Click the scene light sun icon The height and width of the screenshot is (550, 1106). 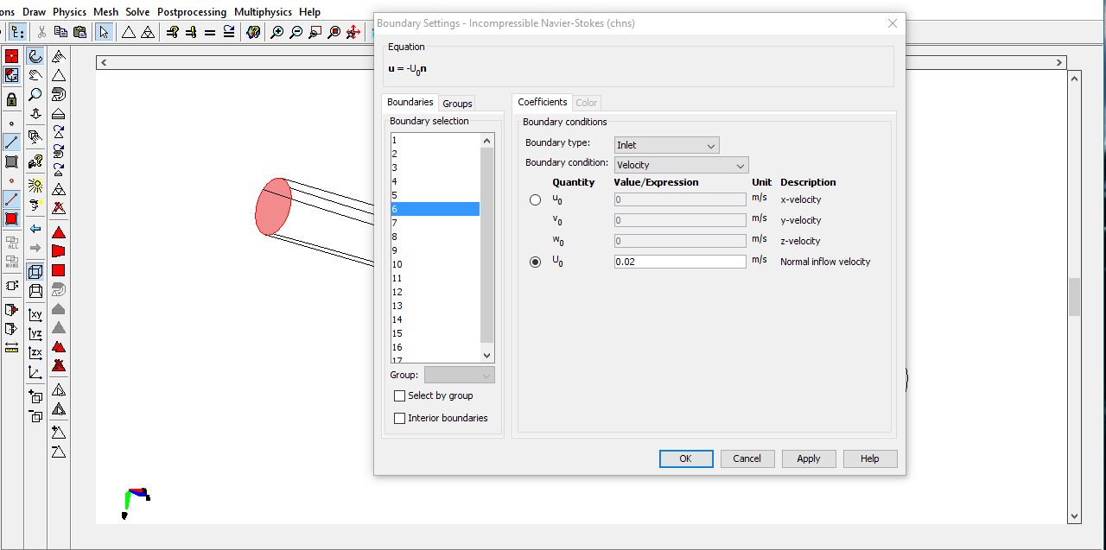(35, 185)
